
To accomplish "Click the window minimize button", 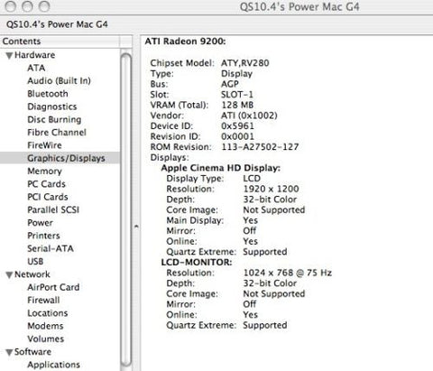I will (27, 6).
